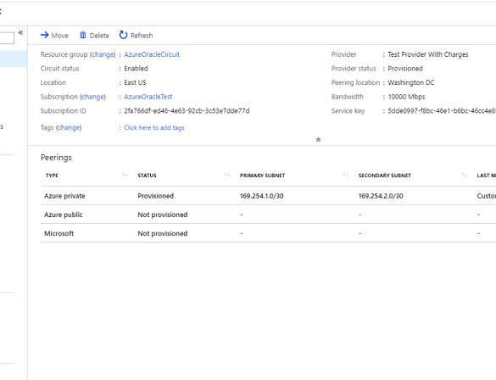Click secondary subnet 169.254.2.0/30 cell
Image resolution: width=496 pixels, height=380 pixels.
click(381, 196)
